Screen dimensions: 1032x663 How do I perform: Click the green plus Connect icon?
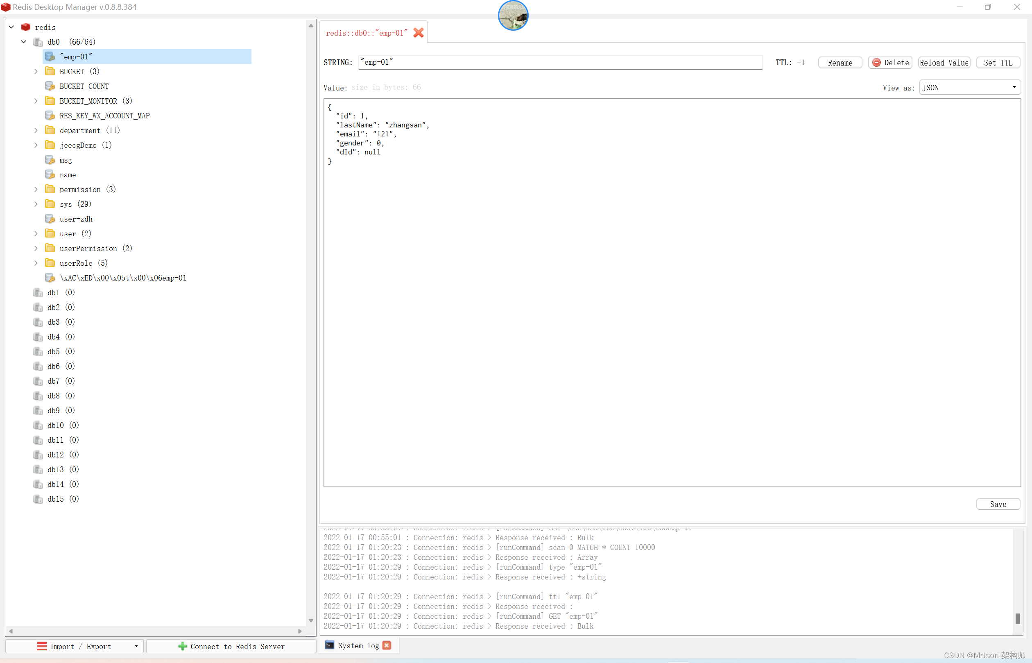(x=183, y=646)
